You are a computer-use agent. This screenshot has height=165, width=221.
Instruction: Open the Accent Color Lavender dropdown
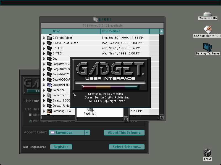69,133
